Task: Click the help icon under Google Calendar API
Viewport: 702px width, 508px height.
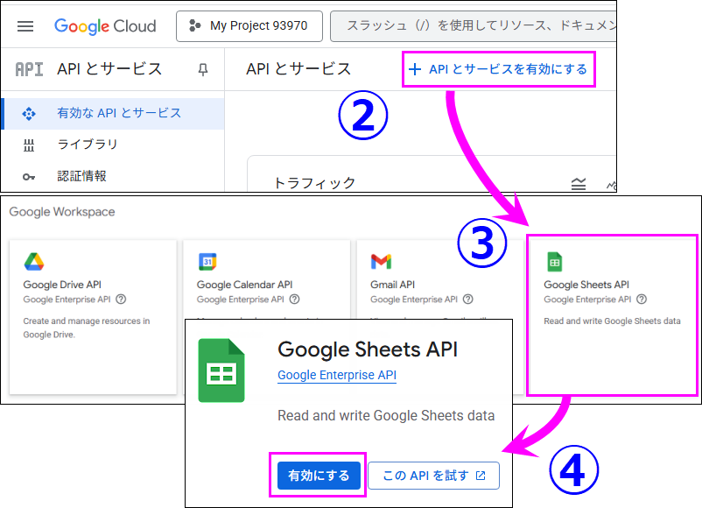Action: (x=294, y=300)
